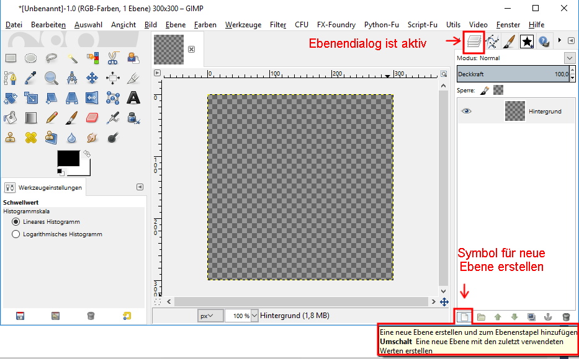The width and height of the screenshot is (579, 359).
Task: Open the Werkzeuge menu
Action: pos(243,25)
